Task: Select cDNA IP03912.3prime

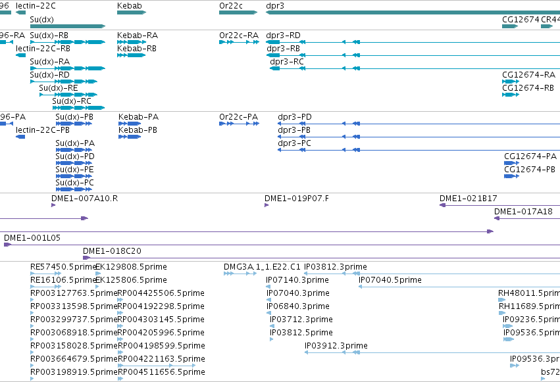Action: click(432, 352)
